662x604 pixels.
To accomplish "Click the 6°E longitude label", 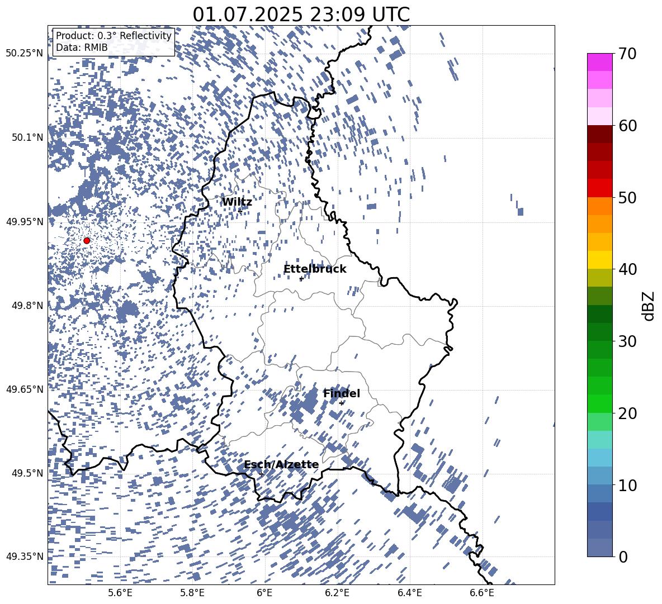I will click(x=264, y=593).
